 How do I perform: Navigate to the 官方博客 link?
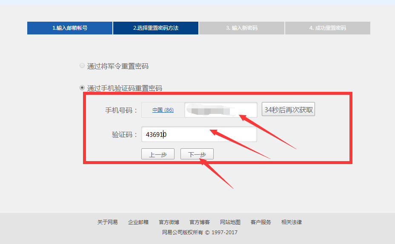(x=200, y=222)
